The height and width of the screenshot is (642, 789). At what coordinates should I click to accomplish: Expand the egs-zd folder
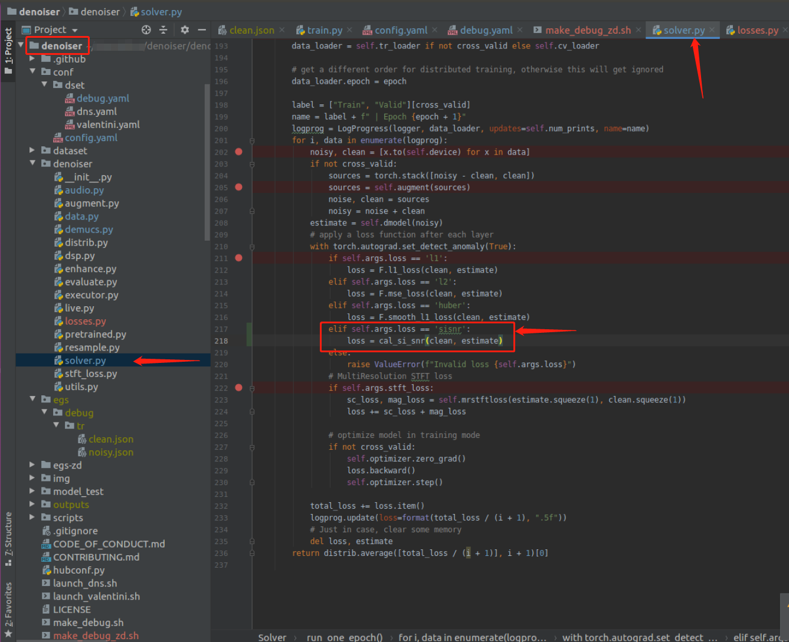32,465
